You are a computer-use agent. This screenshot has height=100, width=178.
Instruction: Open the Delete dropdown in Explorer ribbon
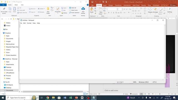[41, 9]
